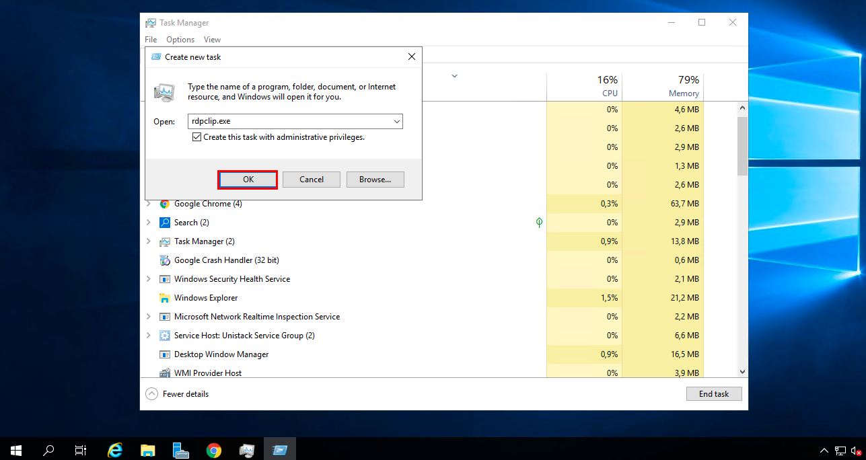Open the Options menu
Viewport: 866px width, 460px height.
click(180, 40)
